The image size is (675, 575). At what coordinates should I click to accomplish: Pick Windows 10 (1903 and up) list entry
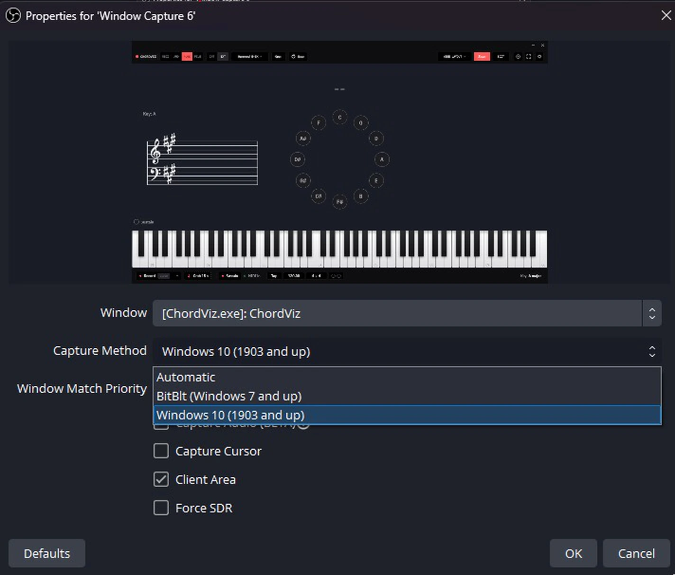coord(407,415)
